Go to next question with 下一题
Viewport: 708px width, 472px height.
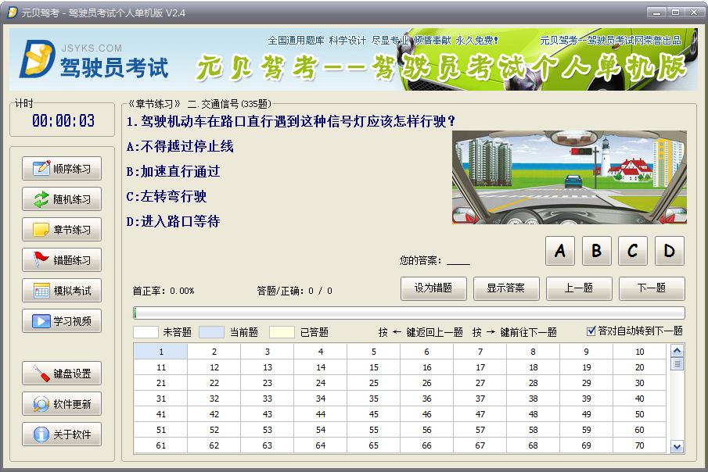coord(651,288)
